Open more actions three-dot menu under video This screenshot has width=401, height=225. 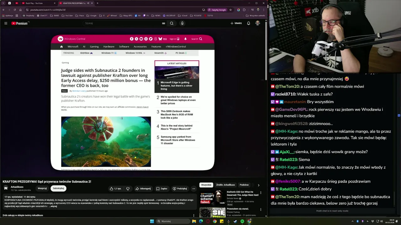pos(194,188)
